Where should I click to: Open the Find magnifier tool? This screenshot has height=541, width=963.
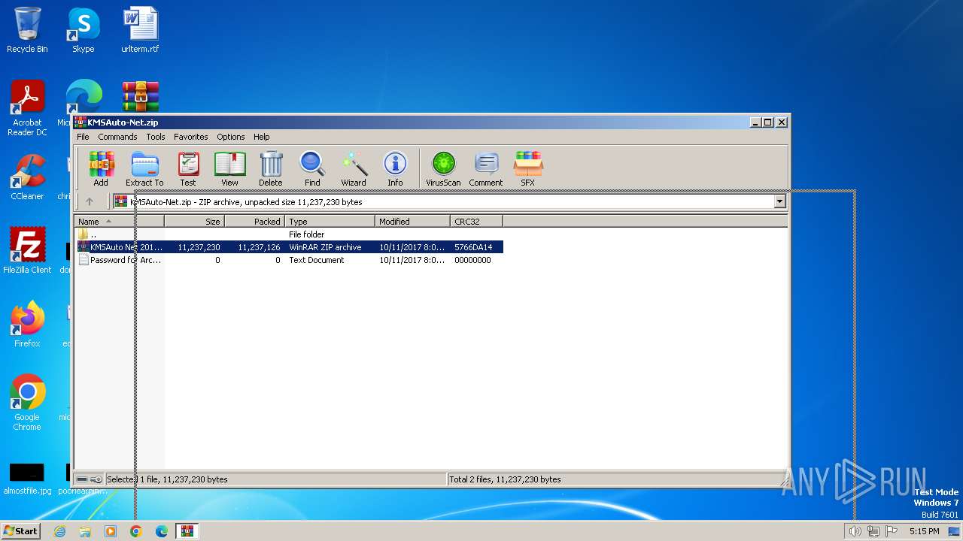pos(312,168)
